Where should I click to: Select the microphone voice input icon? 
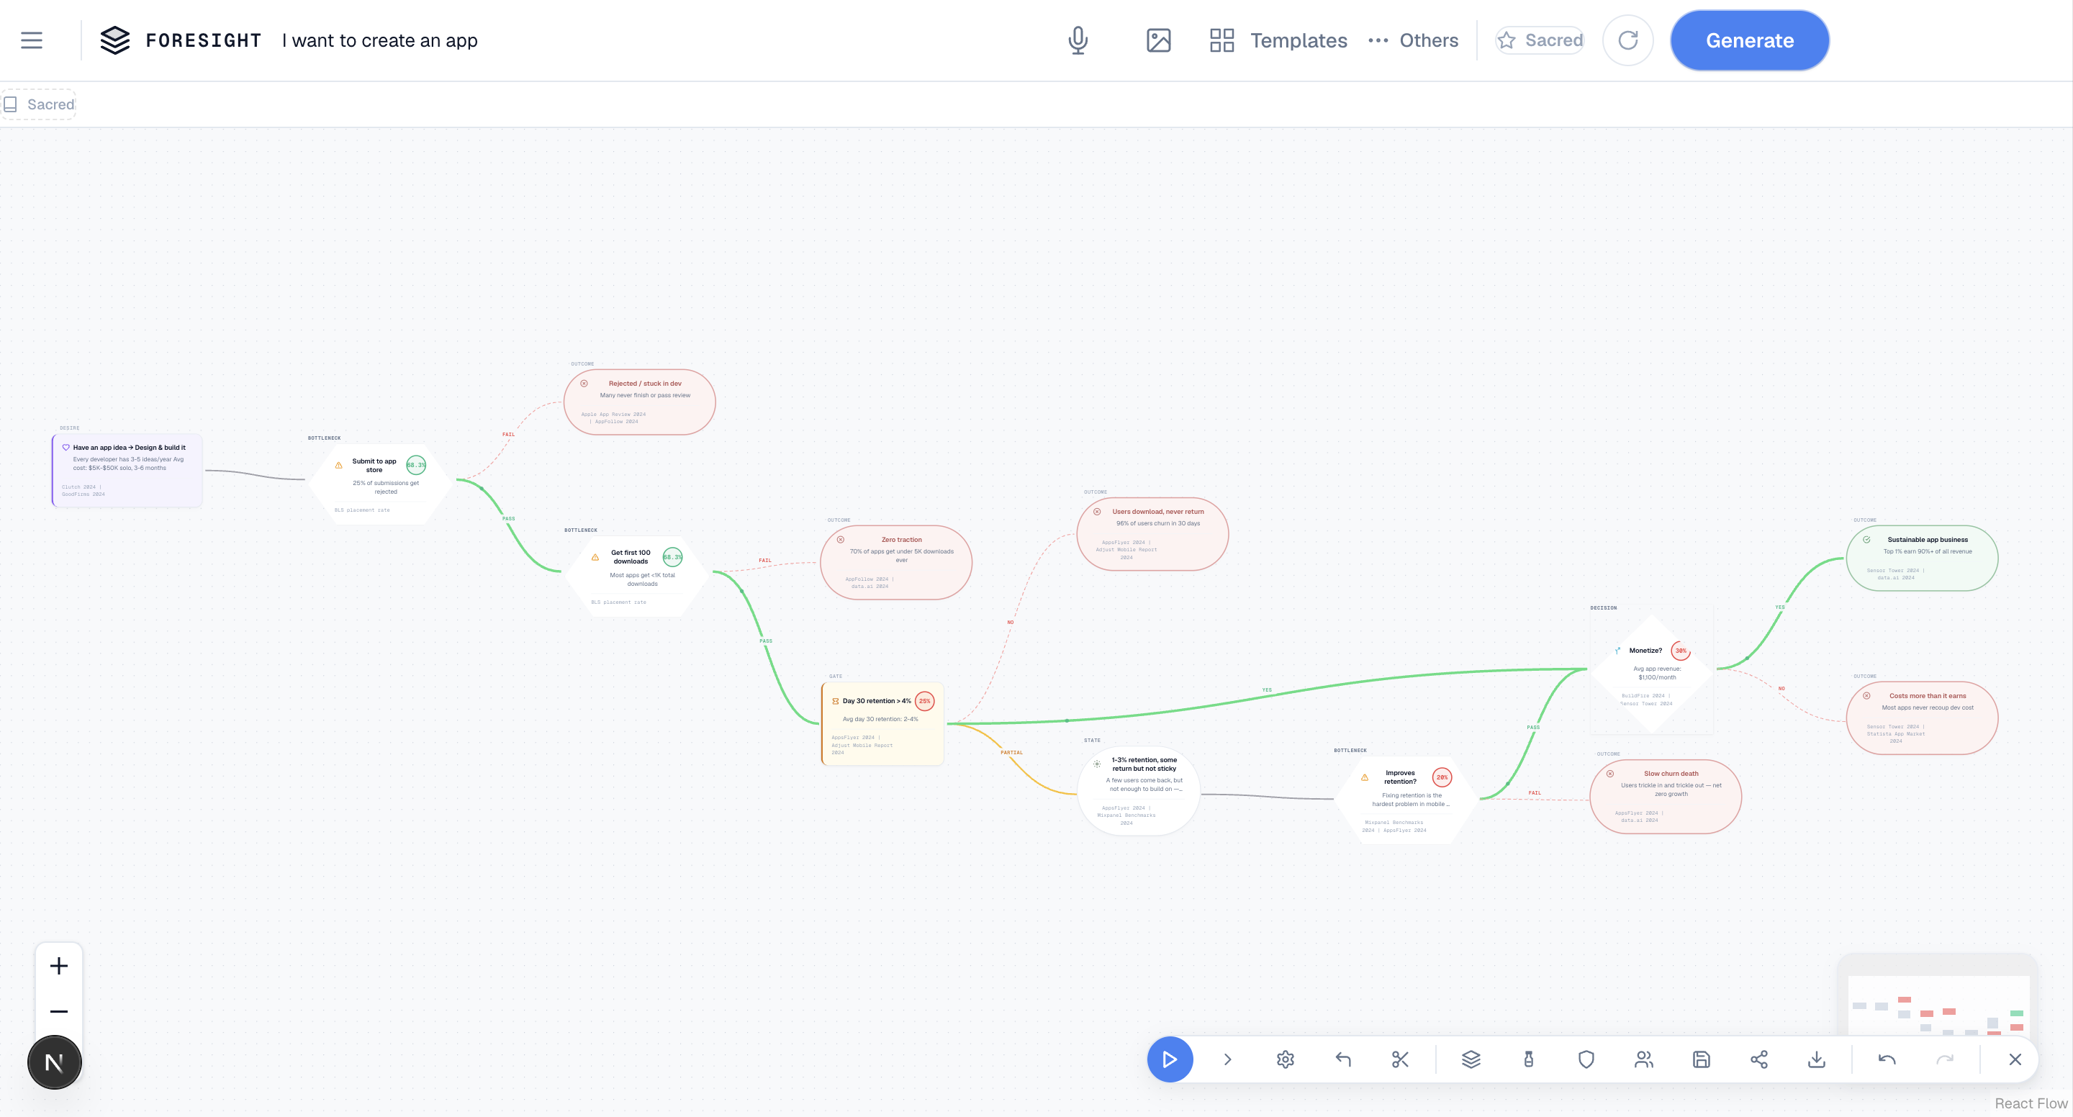[x=1078, y=40]
